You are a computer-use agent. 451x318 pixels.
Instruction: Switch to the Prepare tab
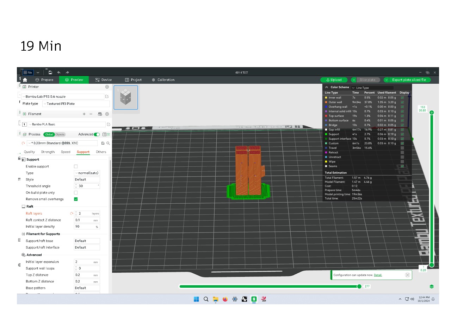(44, 80)
